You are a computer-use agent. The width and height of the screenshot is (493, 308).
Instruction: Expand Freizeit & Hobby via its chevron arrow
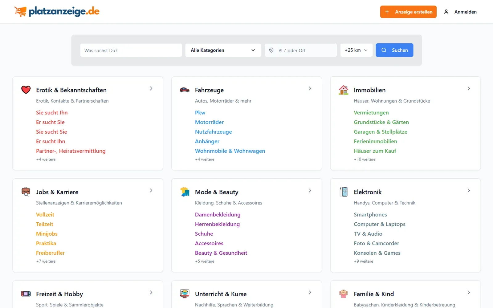pyautogui.click(x=151, y=292)
